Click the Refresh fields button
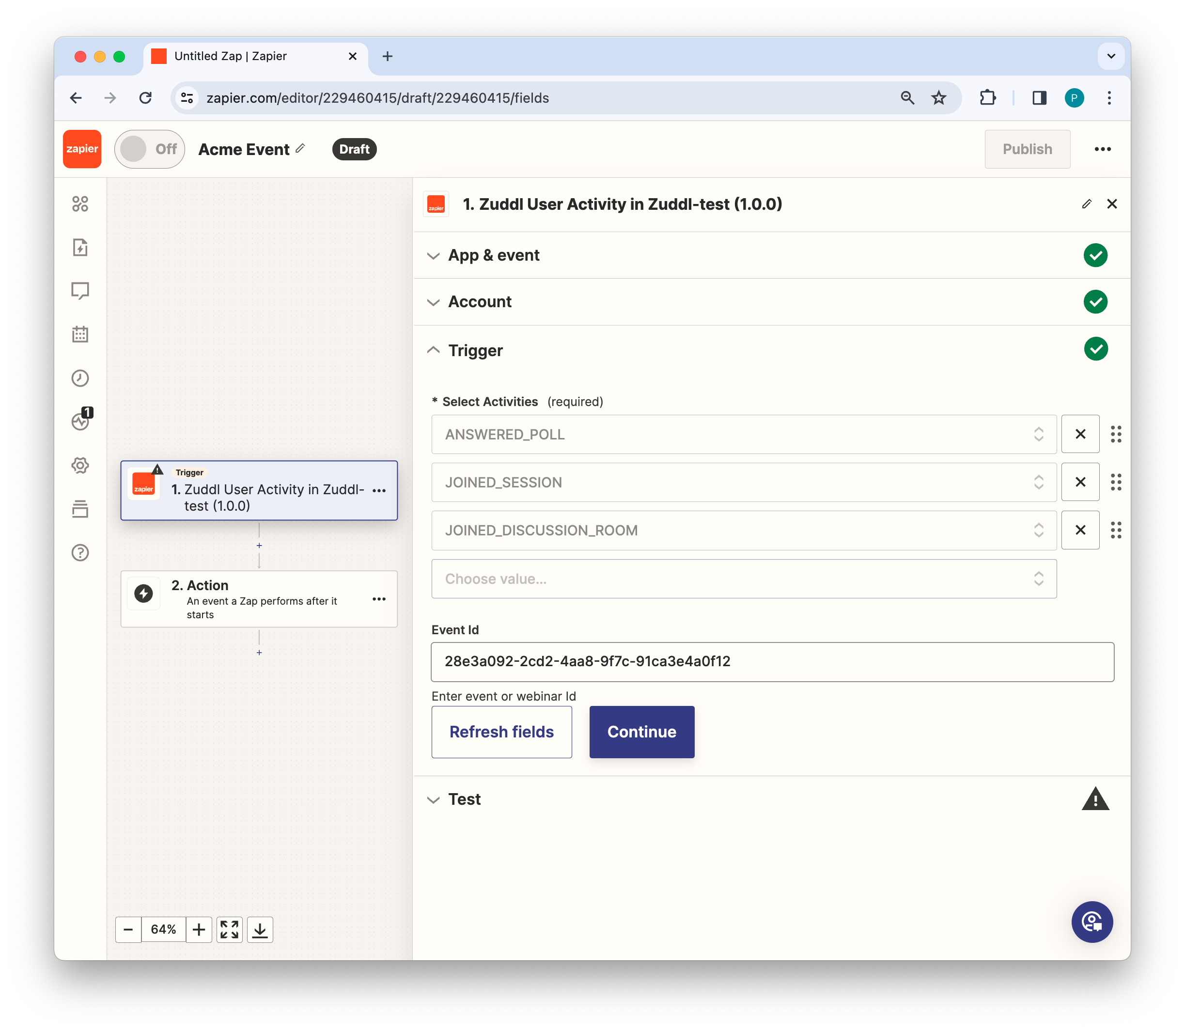Image resolution: width=1185 pixels, height=1032 pixels. tap(501, 732)
